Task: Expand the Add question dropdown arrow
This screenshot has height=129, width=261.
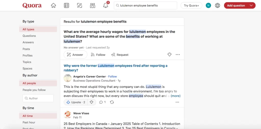Action: (251, 6)
